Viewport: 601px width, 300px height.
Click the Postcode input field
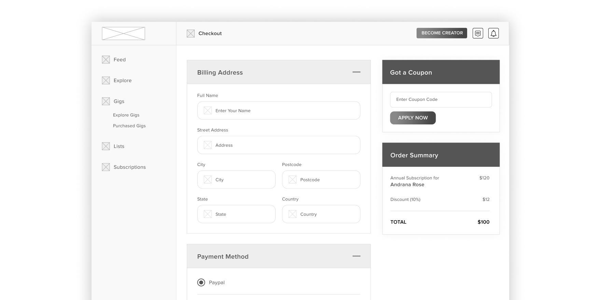click(x=321, y=180)
